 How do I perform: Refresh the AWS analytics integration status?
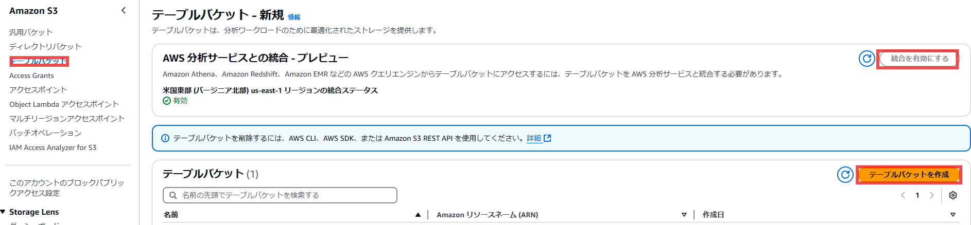click(867, 59)
